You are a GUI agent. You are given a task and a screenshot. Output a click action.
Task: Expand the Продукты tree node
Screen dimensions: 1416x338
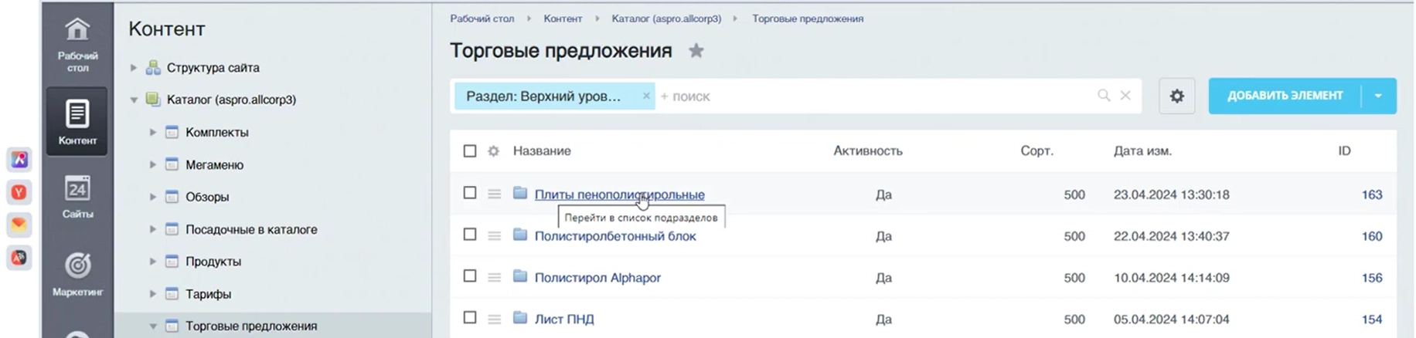(x=153, y=262)
